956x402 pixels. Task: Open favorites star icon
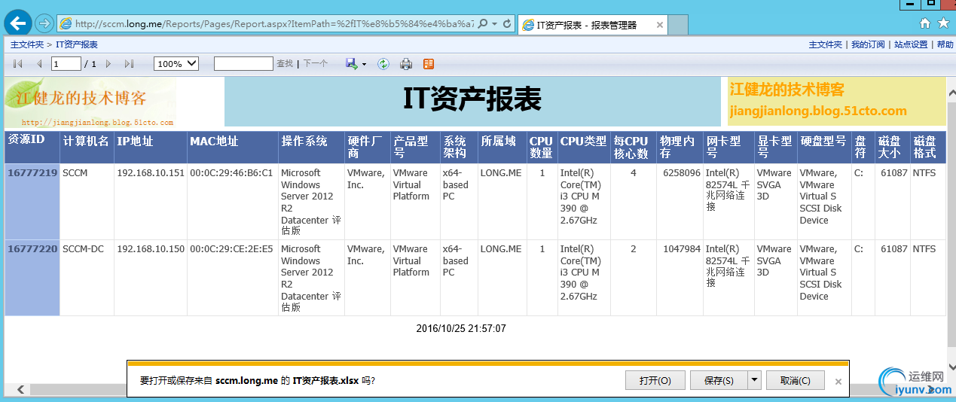pos(943,23)
